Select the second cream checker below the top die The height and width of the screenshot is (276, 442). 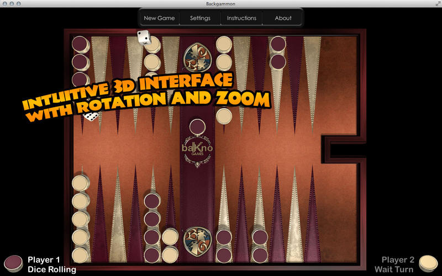[152, 62]
